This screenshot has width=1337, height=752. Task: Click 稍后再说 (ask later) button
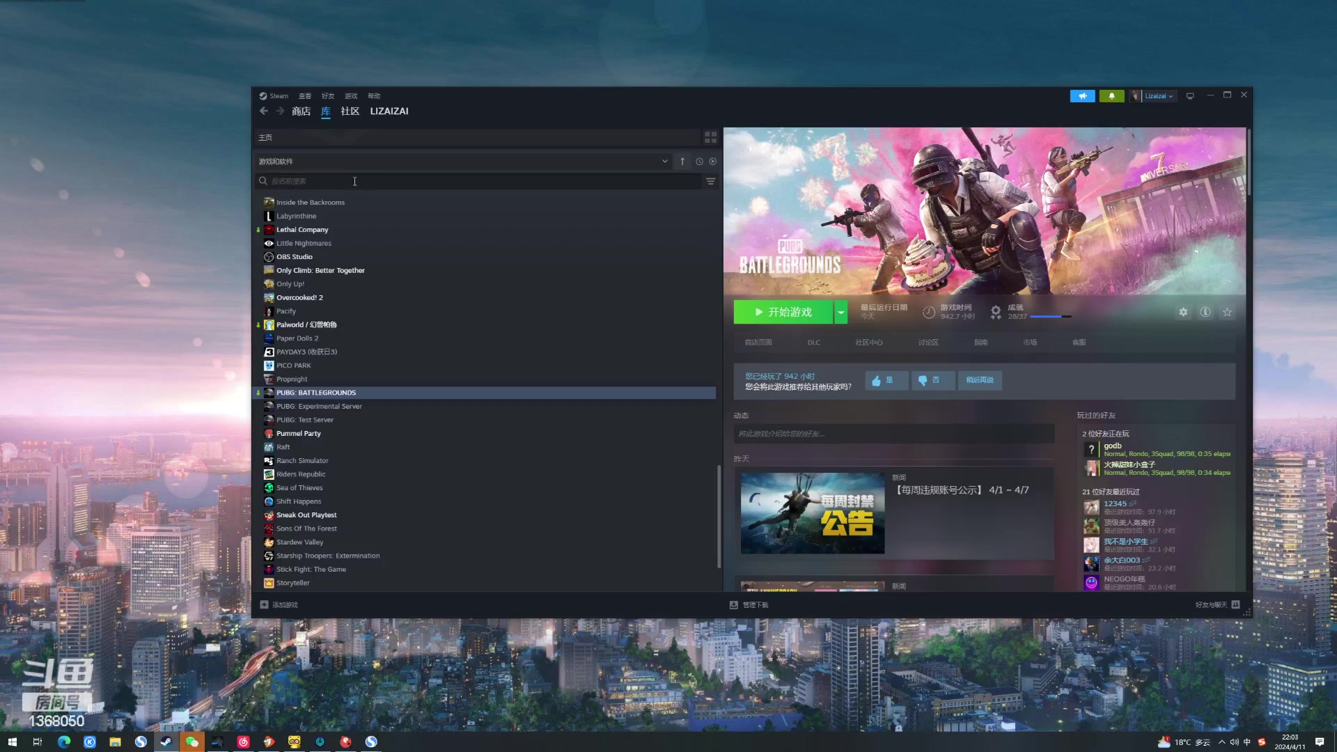click(x=980, y=380)
